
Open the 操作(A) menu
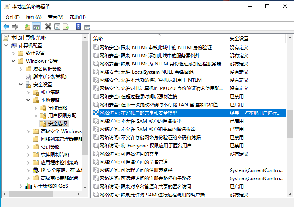point(33,17)
